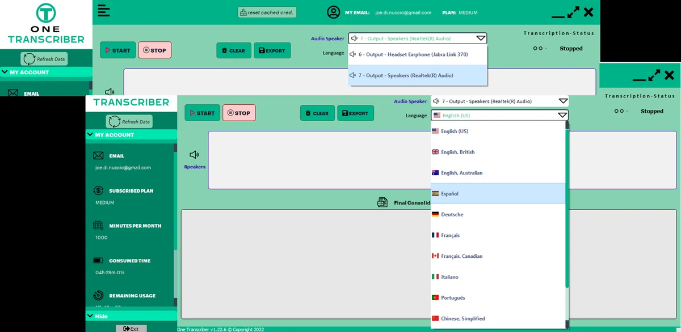This screenshot has height=332, width=681.
Task: Export the transcript in the front window
Action: [x=355, y=113]
